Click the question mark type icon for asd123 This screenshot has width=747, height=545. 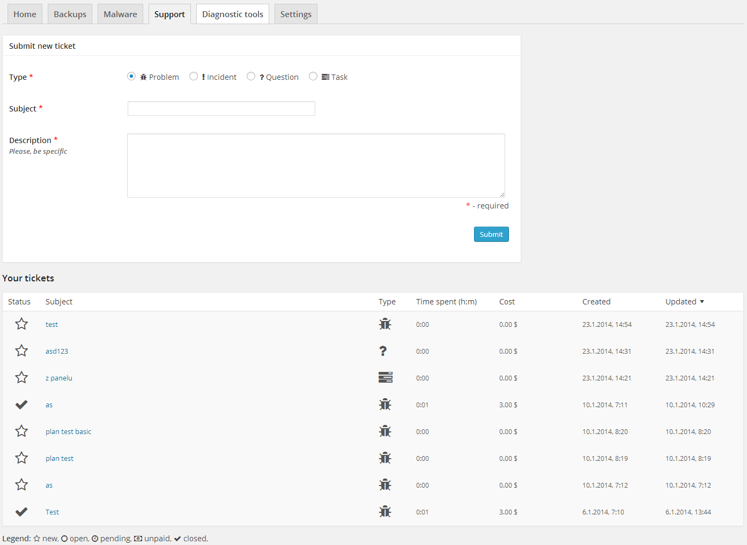383,351
